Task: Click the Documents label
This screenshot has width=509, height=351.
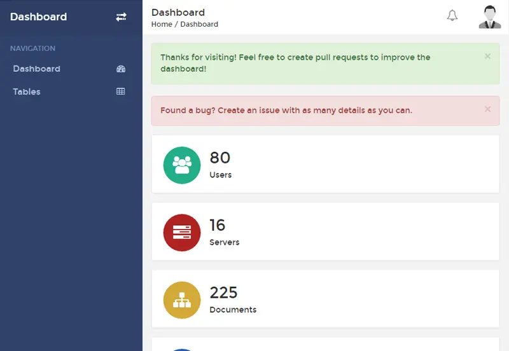Action: coord(233,310)
